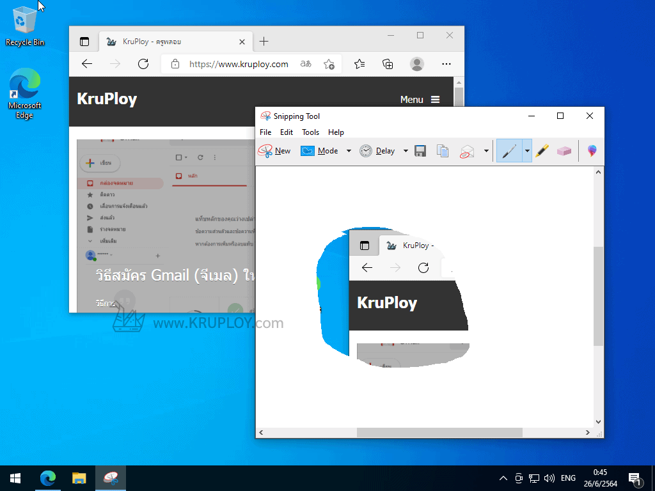Open the Favorites list in Edge

pyautogui.click(x=359, y=64)
